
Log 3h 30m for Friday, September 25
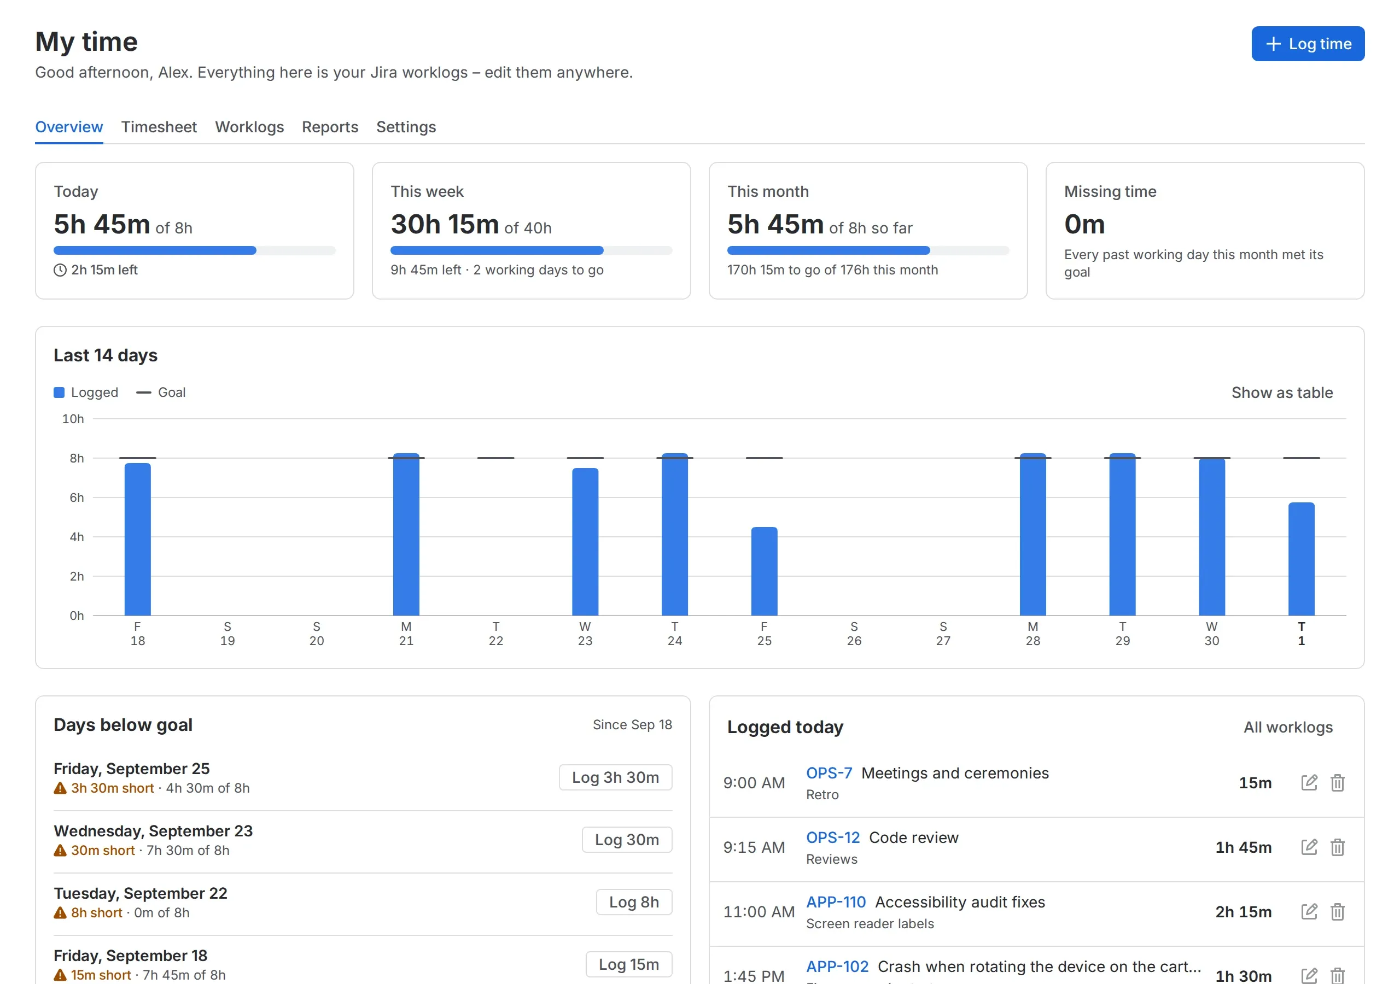[x=615, y=777]
